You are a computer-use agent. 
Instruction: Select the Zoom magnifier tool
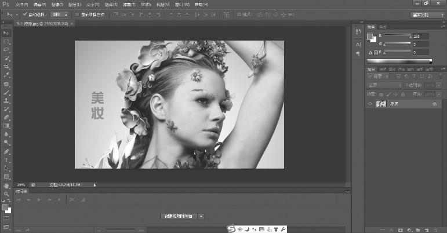coord(6,194)
